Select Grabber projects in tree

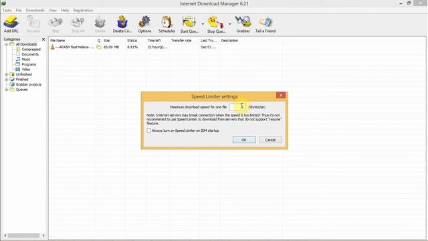(28, 84)
